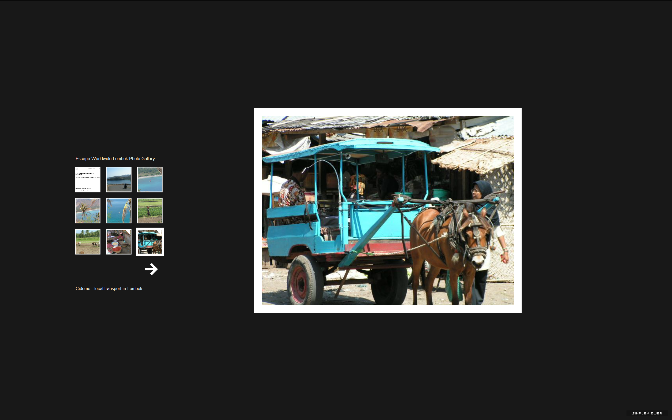Go to next page of thumbnails arrow
672x420 pixels.
point(151,269)
